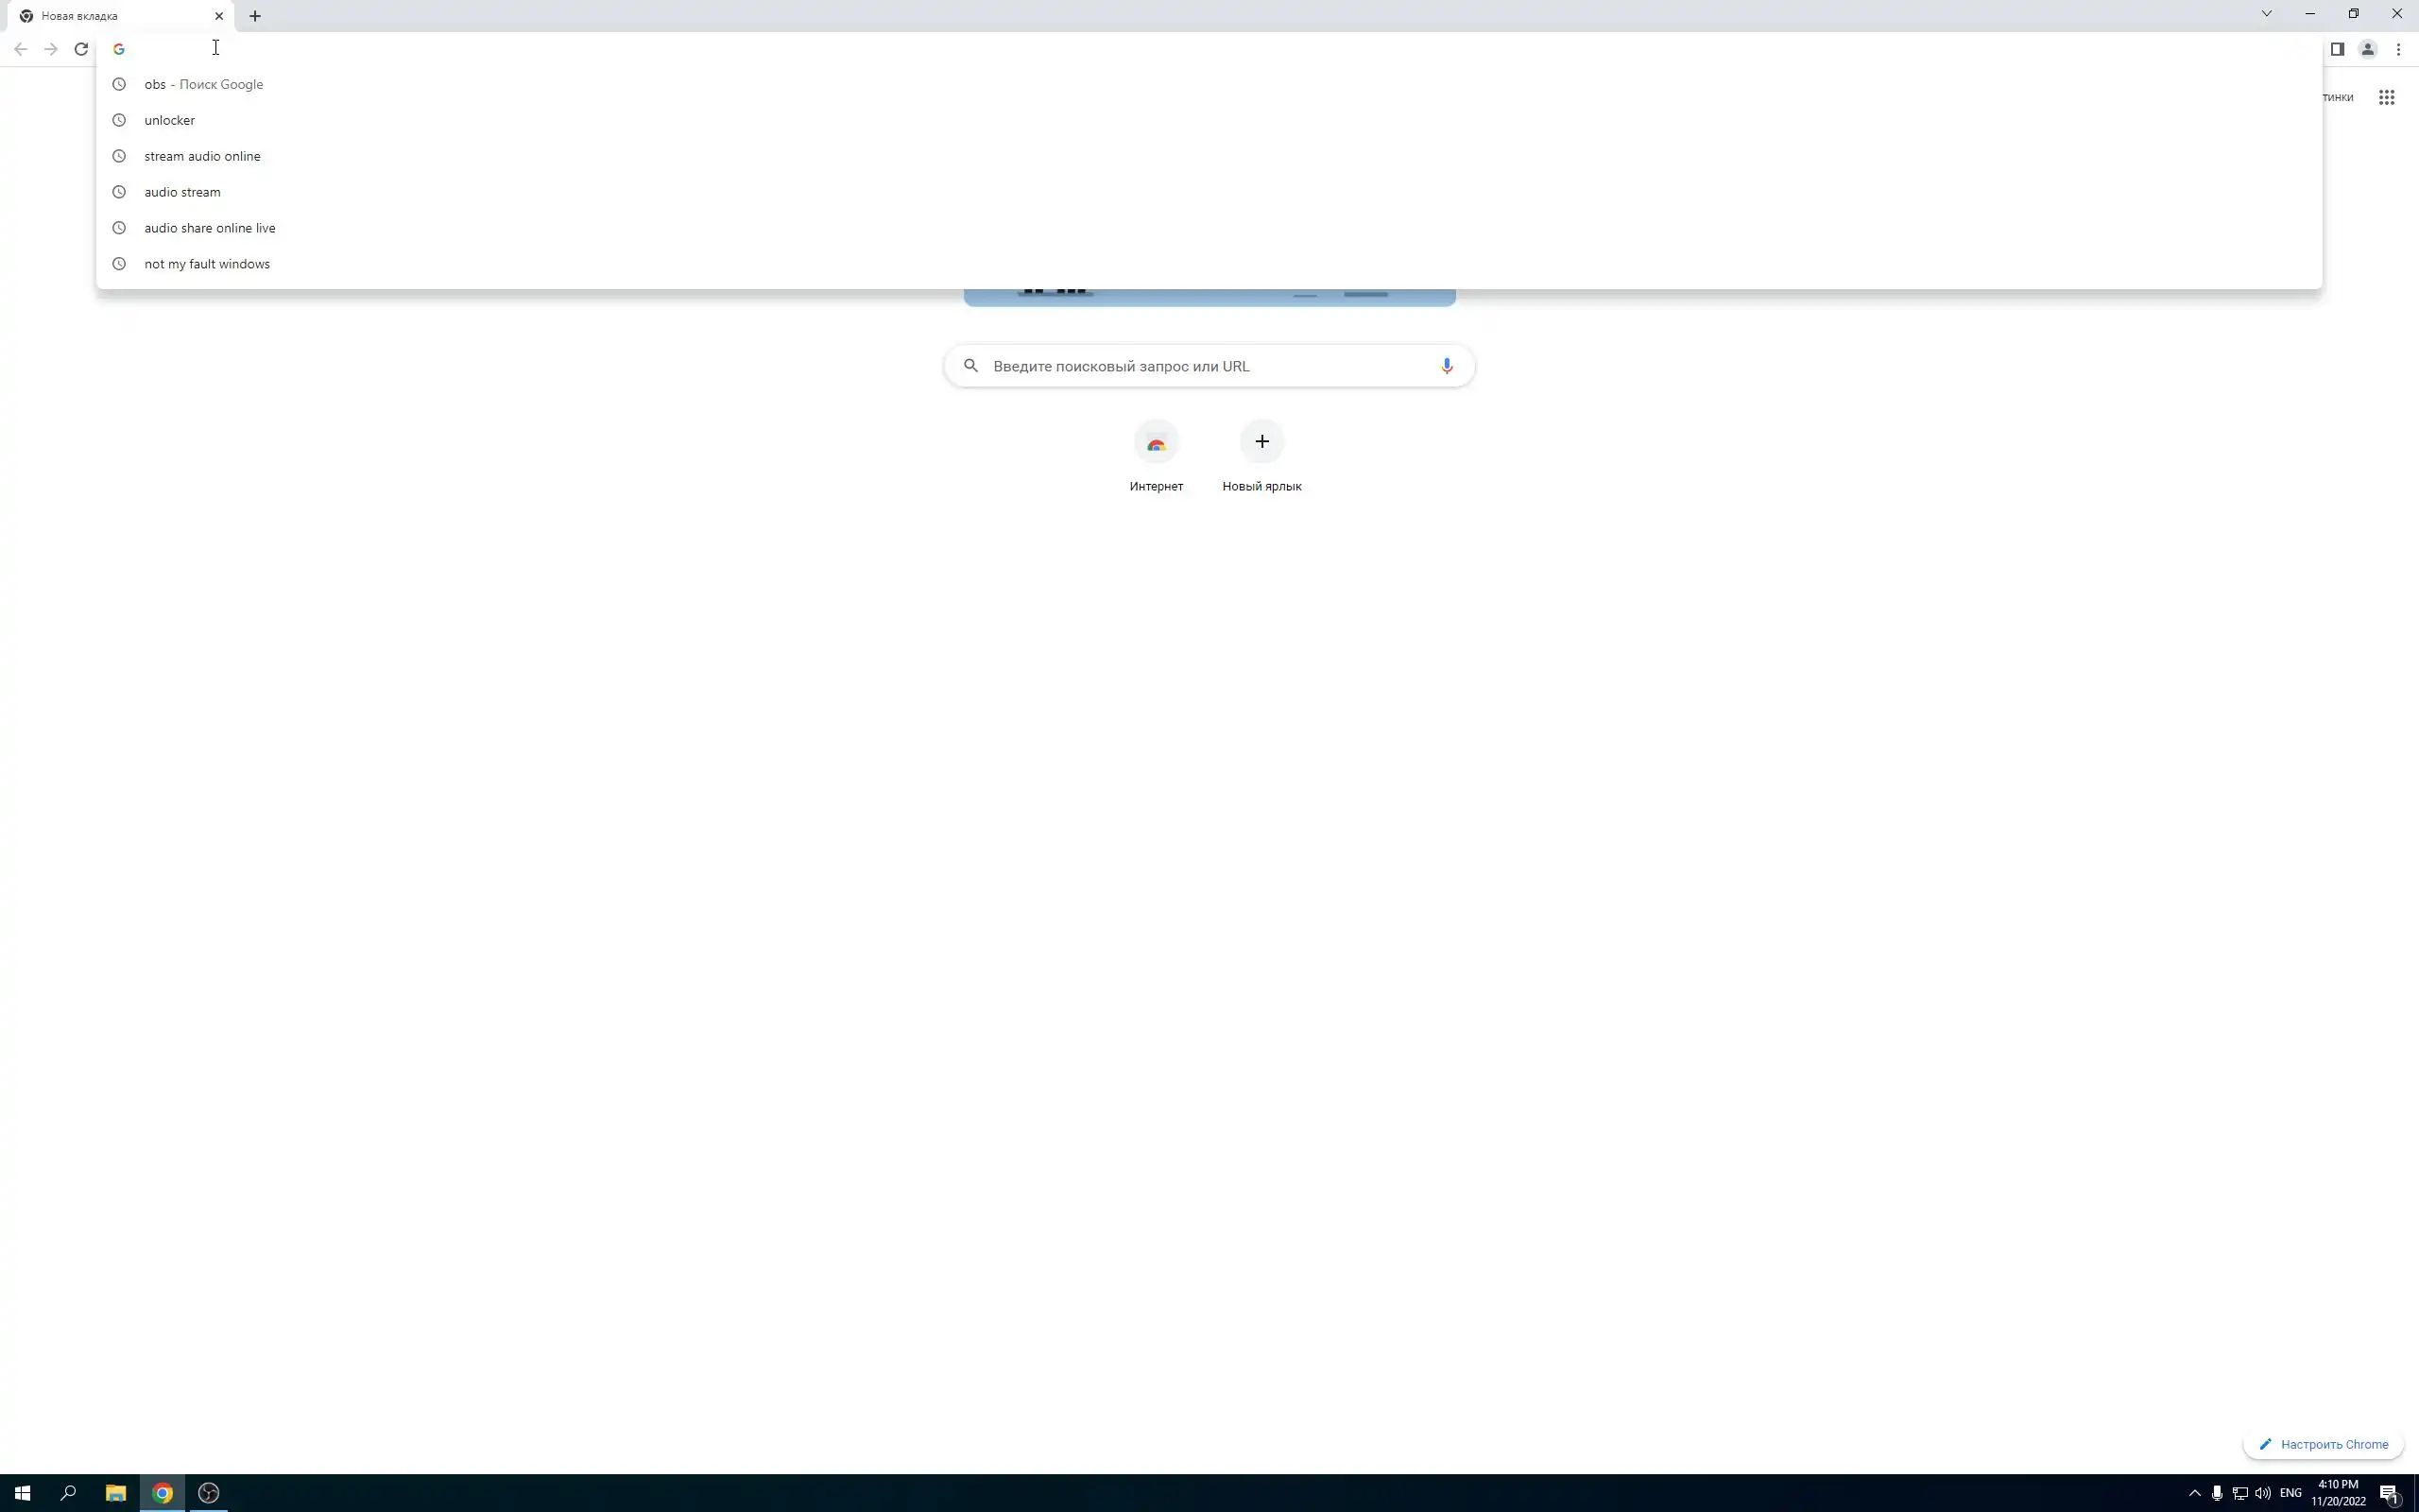The height and width of the screenshot is (1512, 2419).
Task: Open the Google apps grid icon
Action: (x=2386, y=97)
